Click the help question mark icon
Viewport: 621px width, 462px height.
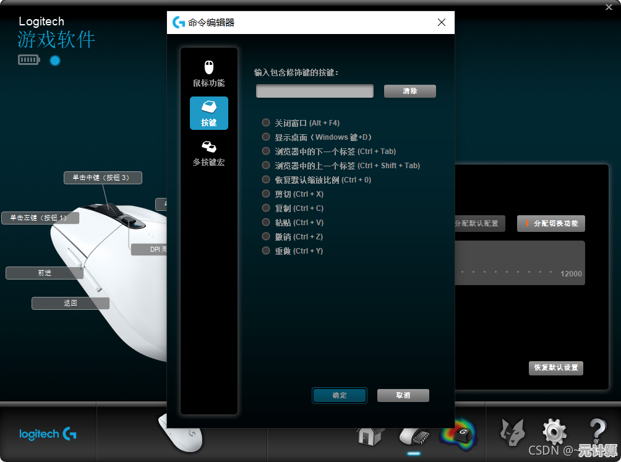596,432
